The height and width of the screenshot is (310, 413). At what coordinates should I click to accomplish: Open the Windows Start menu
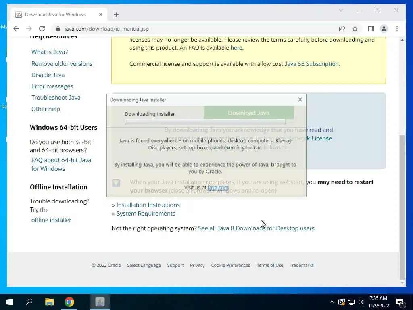click(x=10, y=302)
